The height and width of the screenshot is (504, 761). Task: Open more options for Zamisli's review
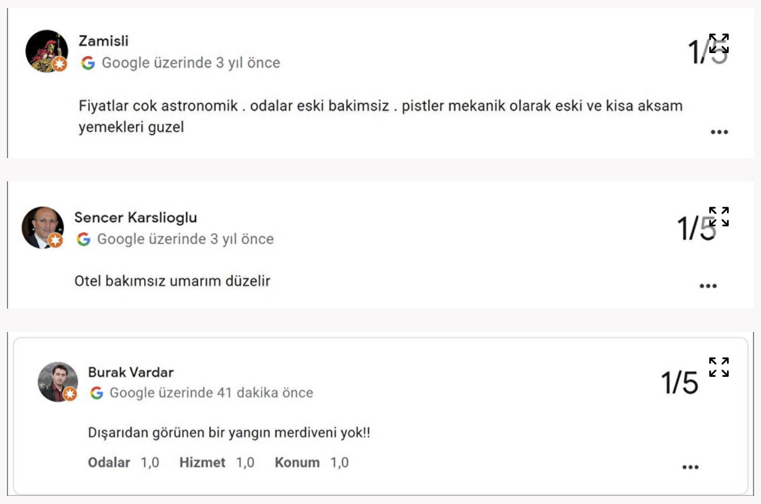coord(719,132)
